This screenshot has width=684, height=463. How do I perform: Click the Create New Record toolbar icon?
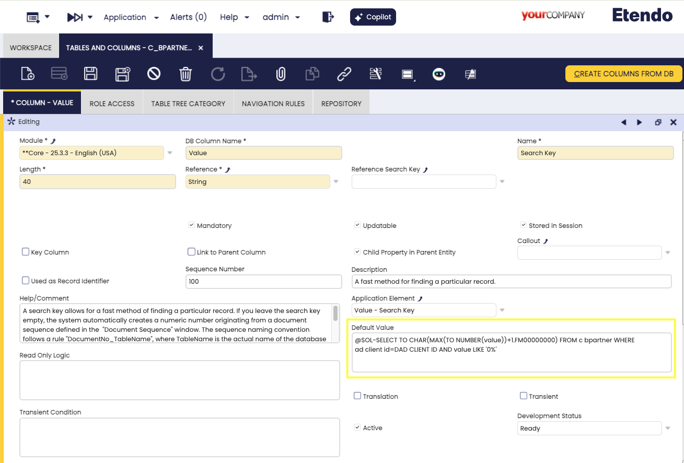point(28,74)
